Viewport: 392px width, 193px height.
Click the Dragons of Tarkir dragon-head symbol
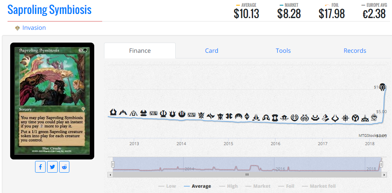(x=220, y=116)
